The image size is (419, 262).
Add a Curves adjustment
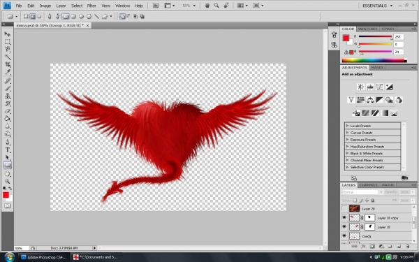point(380,87)
